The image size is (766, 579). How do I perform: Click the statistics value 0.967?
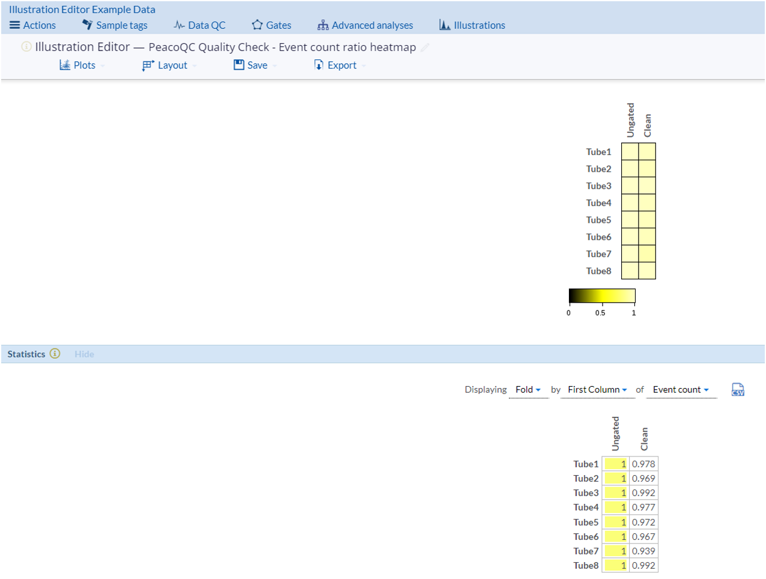click(643, 536)
